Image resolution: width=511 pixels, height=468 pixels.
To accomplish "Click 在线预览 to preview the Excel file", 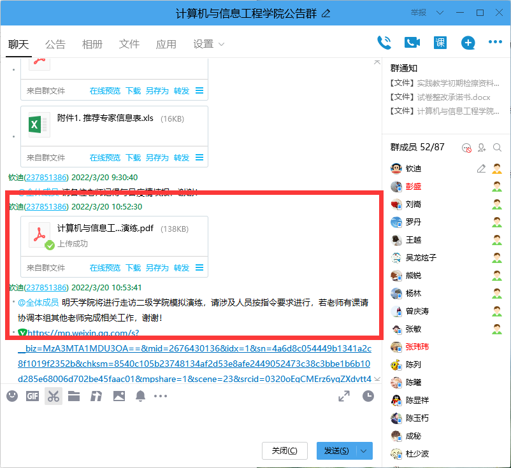I will pos(104,157).
